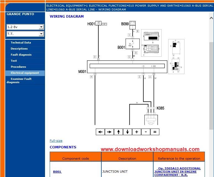Screen dimensions: 214x177
Task: Click the M001 body computer block
Action: 127,67
